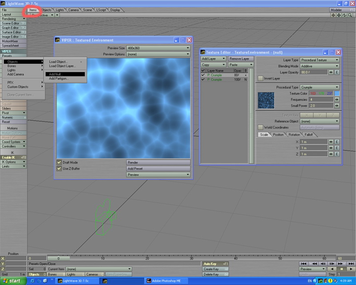Toggle Draft Mode checkbox in VIPER
This screenshot has height=285, width=356.
[x=59, y=163]
